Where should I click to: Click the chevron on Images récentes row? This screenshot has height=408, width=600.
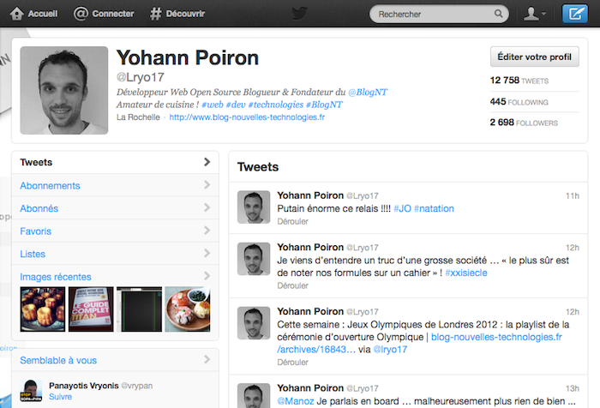coord(207,276)
